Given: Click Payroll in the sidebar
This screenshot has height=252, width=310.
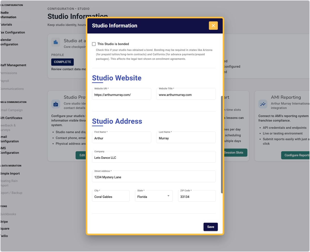Looking at the screenshot, I should pyautogui.click(x=4, y=81).
